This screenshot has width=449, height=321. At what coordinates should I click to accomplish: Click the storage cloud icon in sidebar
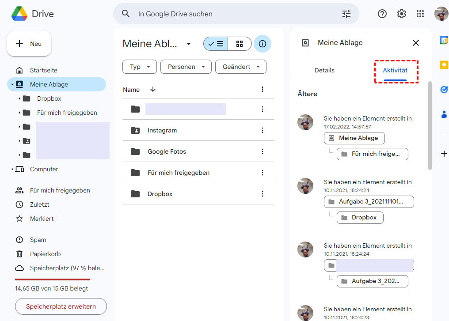(x=19, y=268)
